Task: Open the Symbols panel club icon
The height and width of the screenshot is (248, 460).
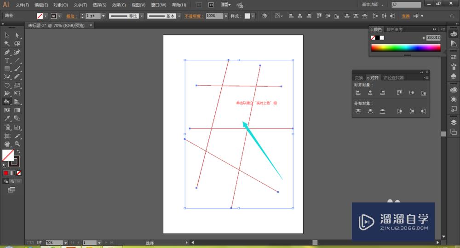Action: [x=454, y=76]
